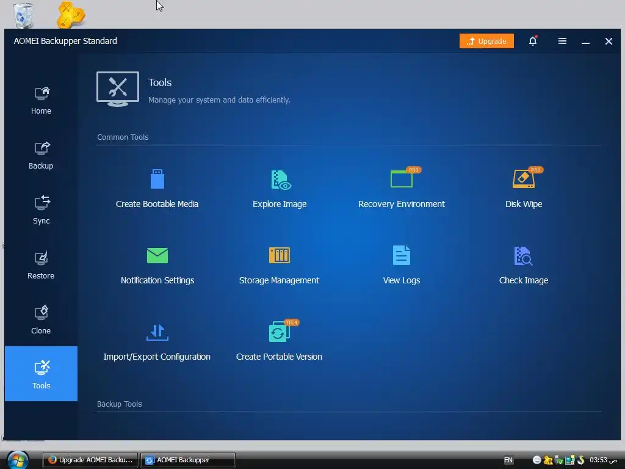Click the Upgrade button
The width and height of the screenshot is (625, 469).
[x=486, y=41]
